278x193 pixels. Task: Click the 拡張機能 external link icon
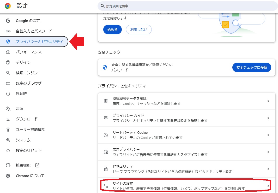click(37, 165)
